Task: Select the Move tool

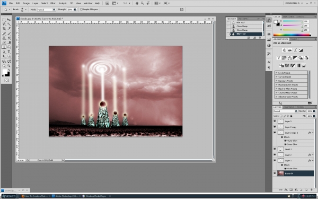Action: [x=8, y=20]
